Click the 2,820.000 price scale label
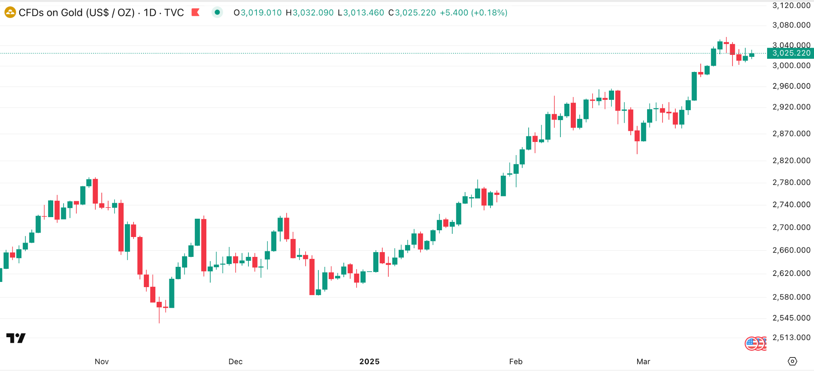 pos(791,161)
